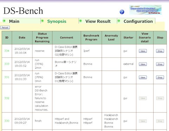
Task: Stop benchmark 331 at 78% progress
Action: click(x=160, y=78)
